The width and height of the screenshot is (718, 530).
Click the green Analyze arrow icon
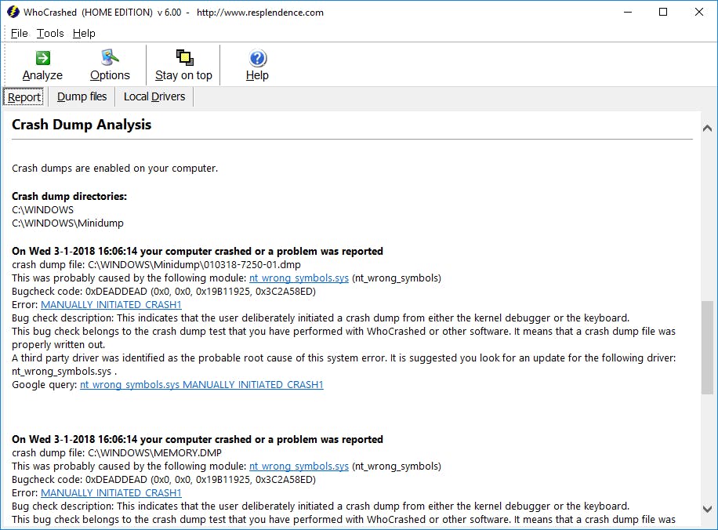pyautogui.click(x=42, y=58)
